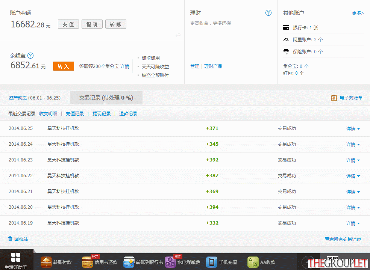Open the 管理 link under 理财
This screenshot has height=270, width=370.
[x=195, y=66]
